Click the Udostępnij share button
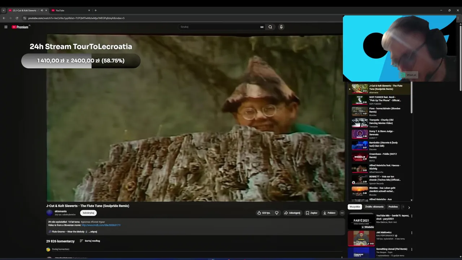This screenshot has width=462, height=260. [x=292, y=213]
